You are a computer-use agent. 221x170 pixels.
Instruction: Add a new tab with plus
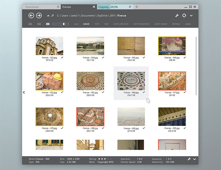(137, 7)
